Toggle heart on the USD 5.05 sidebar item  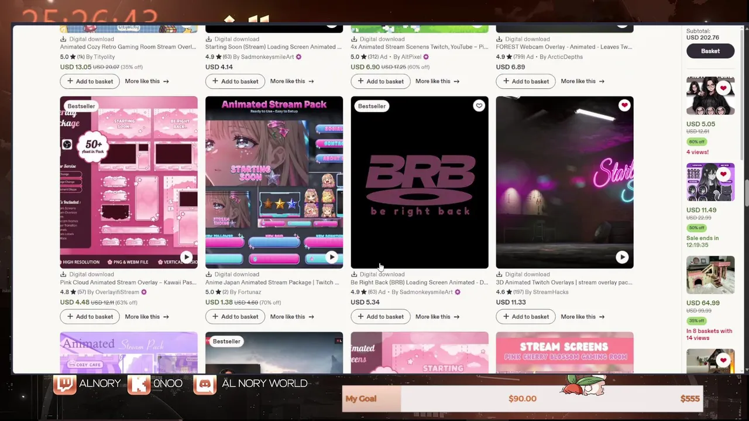(724, 88)
